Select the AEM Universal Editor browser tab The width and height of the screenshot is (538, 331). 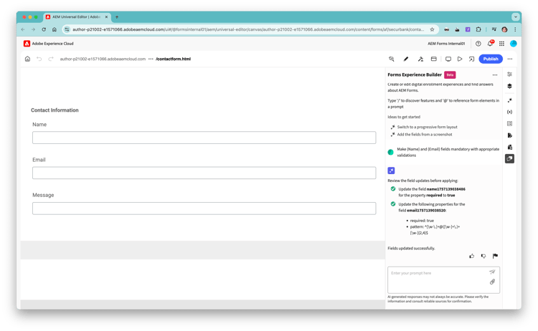(77, 16)
